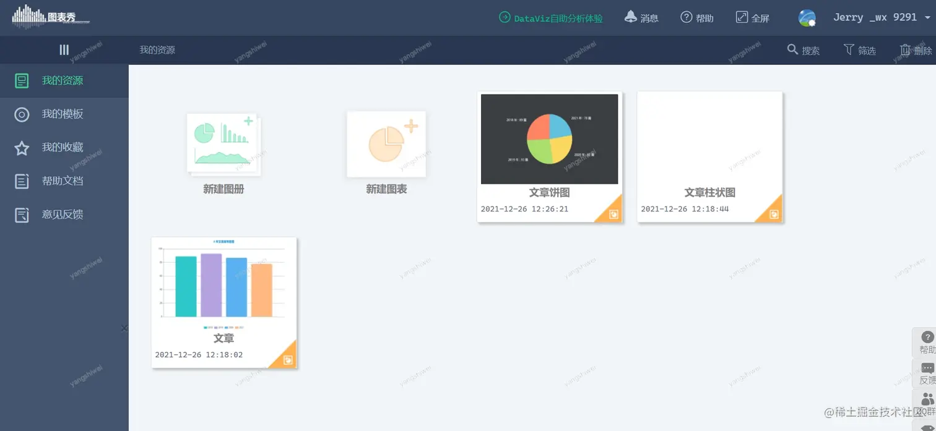This screenshot has height=431, width=936.
Task: Click timestamp 2021-12-26 12:18:44
Action: (x=685, y=209)
